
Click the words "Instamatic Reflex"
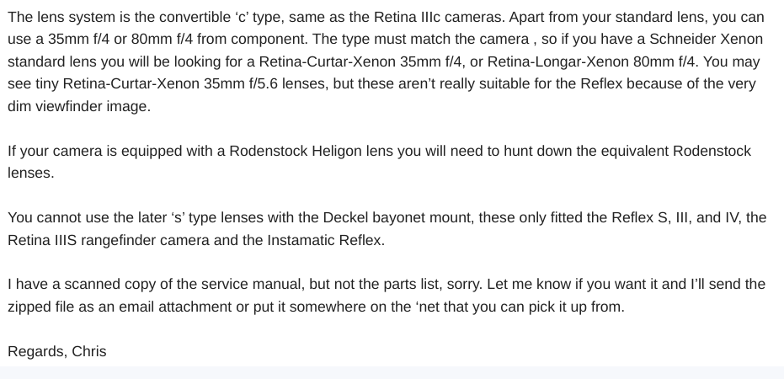click(x=324, y=241)
